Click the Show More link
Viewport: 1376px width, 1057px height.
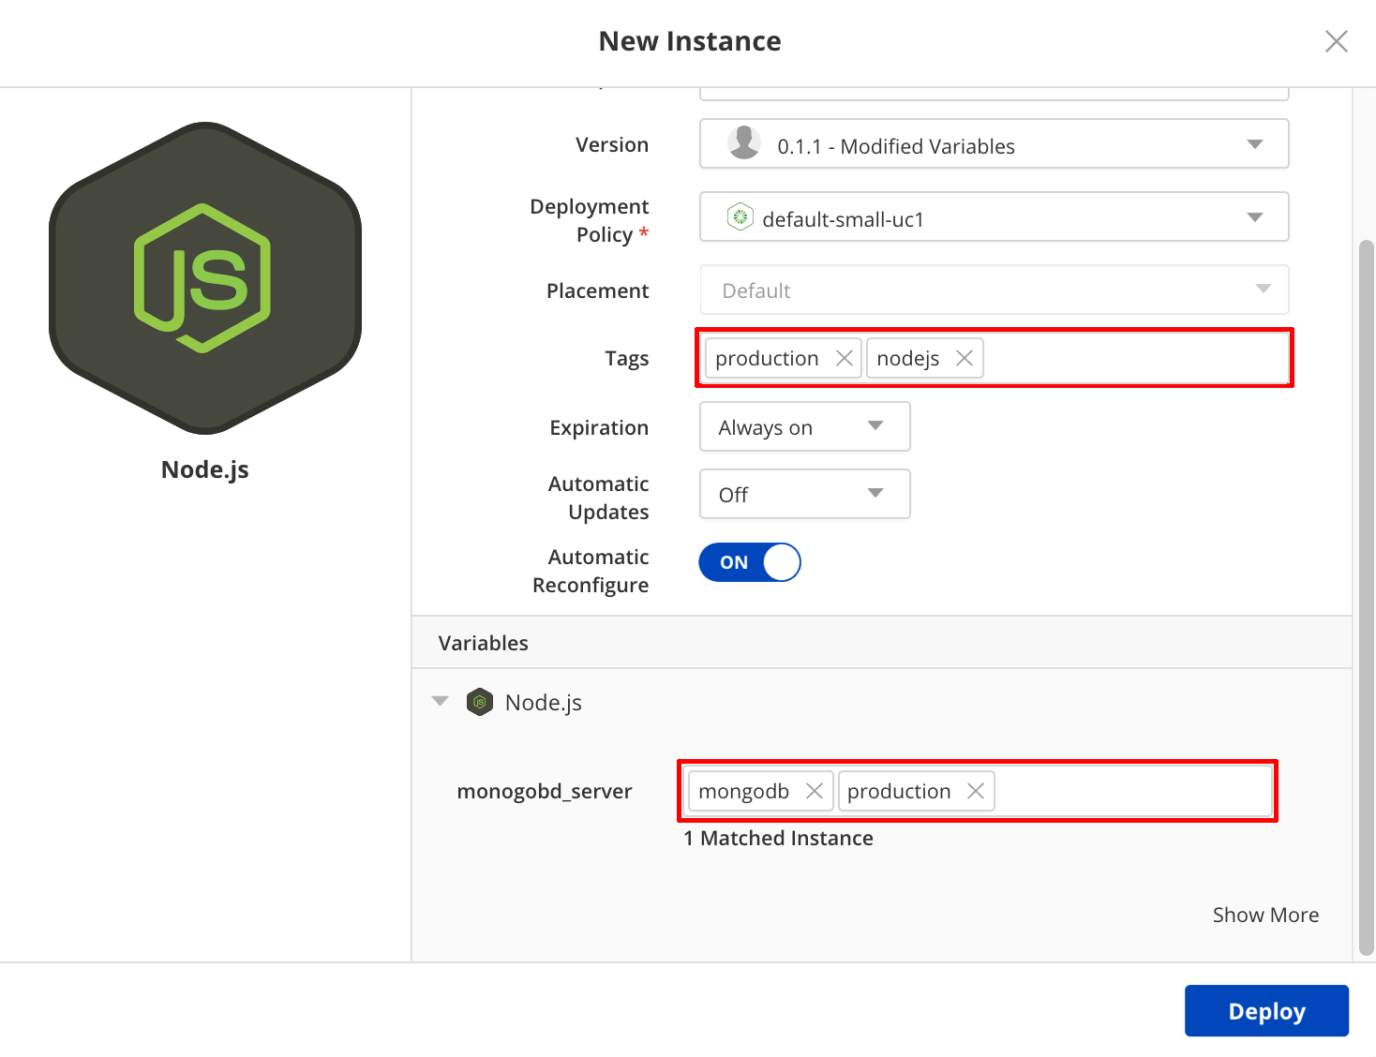1265,915
